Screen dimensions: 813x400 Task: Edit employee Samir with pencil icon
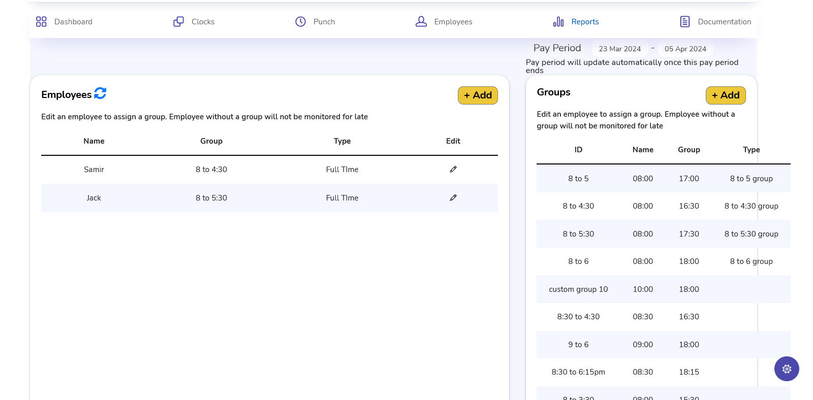tap(453, 170)
